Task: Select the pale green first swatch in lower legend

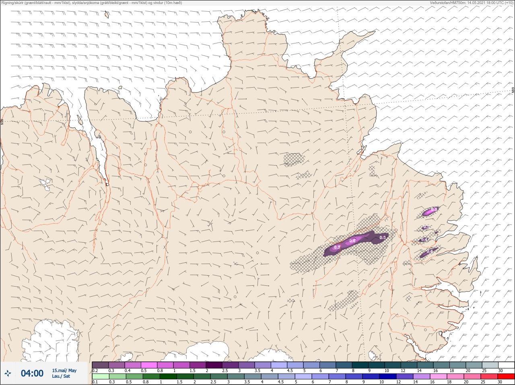Action: pyautogui.click(x=101, y=377)
